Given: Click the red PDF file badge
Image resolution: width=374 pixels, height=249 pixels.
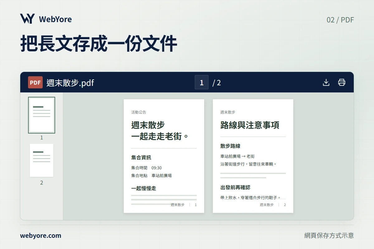Looking at the screenshot, I should (35, 82).
